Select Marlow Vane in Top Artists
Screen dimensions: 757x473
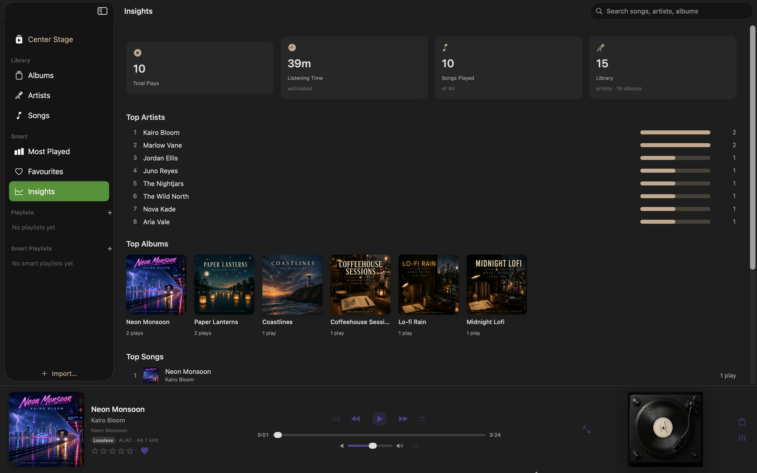coord(431,145)
